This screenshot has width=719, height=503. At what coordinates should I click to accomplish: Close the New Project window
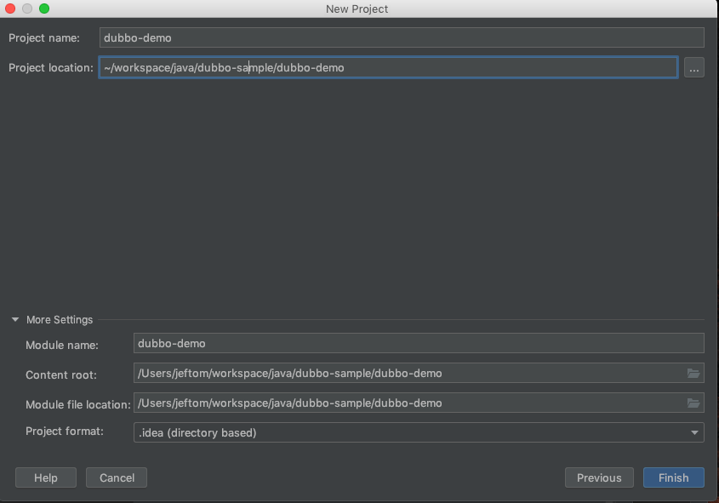point(10,9)
